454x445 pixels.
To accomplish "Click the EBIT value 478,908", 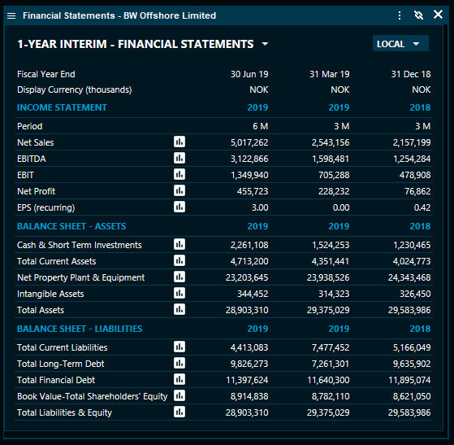I will 415,175.
